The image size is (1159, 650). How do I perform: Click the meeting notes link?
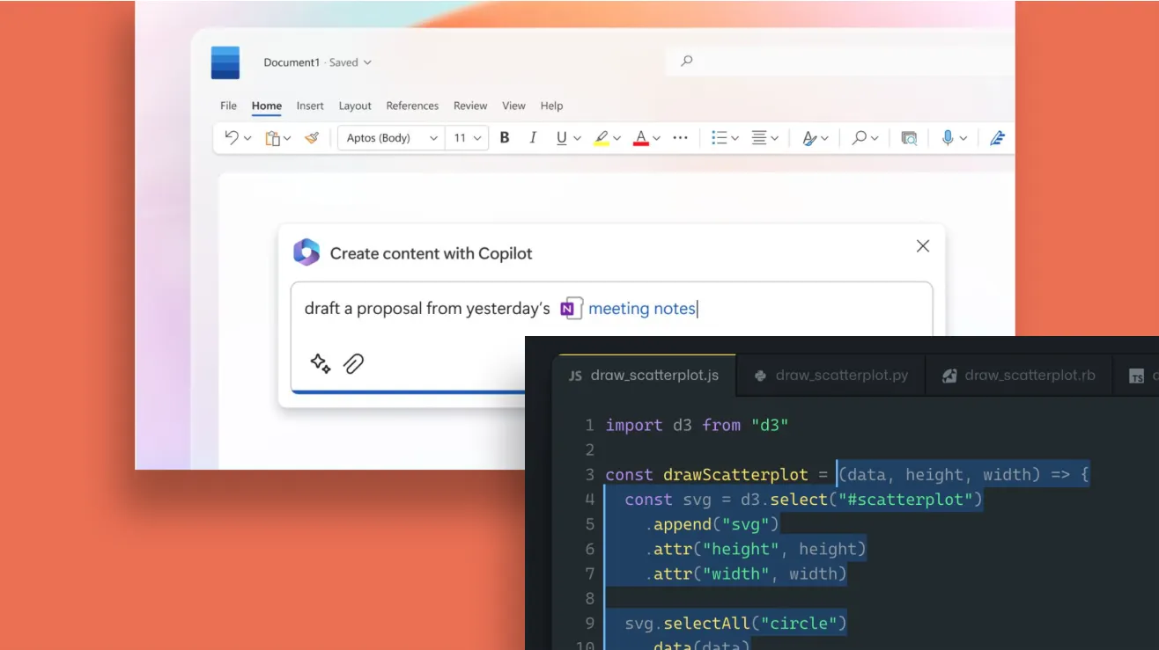(641, 308)
